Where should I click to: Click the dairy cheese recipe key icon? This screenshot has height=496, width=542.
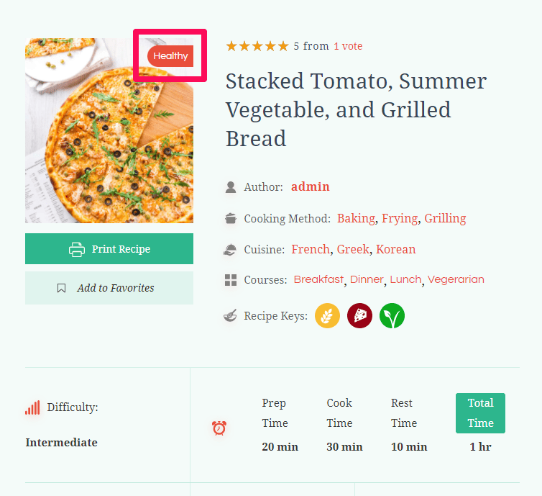point(359,316)
